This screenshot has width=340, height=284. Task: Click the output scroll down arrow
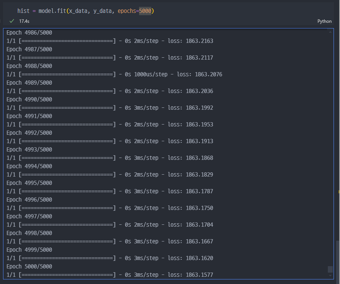tap(330, 276)
